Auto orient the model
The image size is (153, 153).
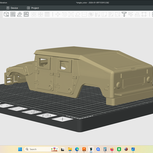click(x=20, y=14)
